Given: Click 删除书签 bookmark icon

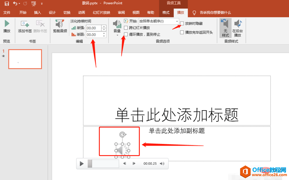Looking at the screenshot, I should (40, 26).
